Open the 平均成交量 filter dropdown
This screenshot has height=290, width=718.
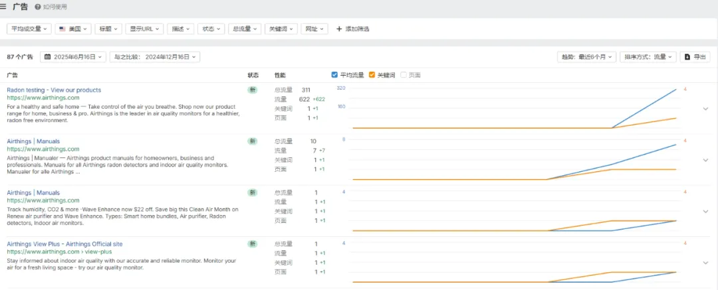tap(29, 29)
